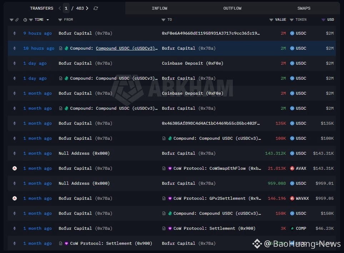Viewport: 344px width, 253px height.
Task: Click Compound logo in 100K USDC row
Action: click(x=170, y=138)
